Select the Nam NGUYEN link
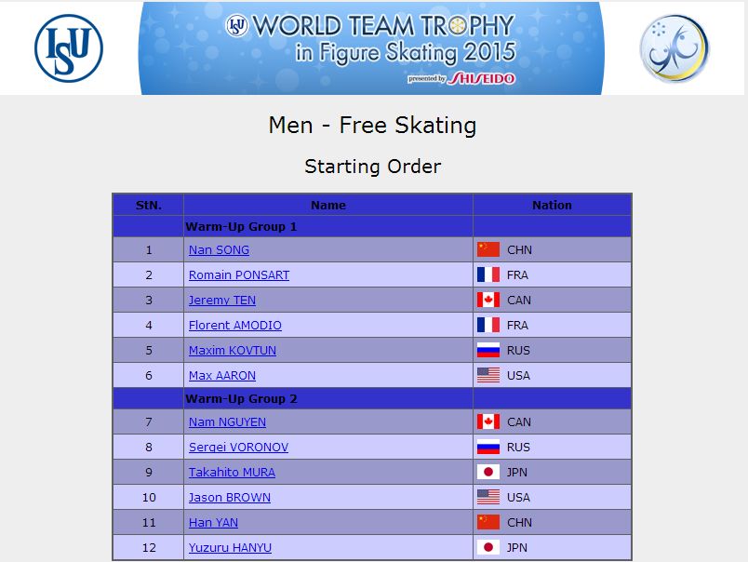Screen dimensions: 748x562 [227, 422]
